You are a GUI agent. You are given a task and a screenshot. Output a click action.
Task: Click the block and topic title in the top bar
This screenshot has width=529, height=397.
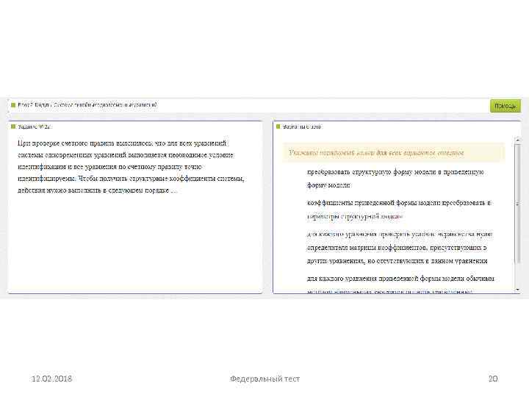tap(87, 105)
